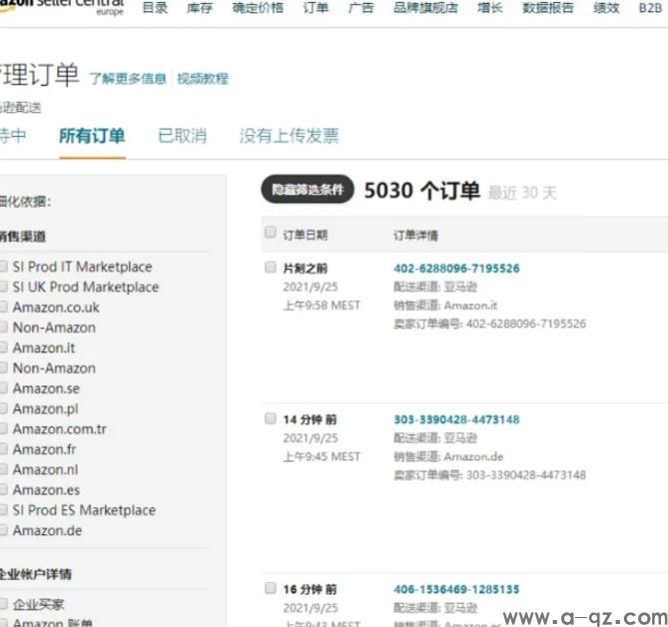
Task: Check SI UK Prod Marketplace filter
Action: point(3,288)
